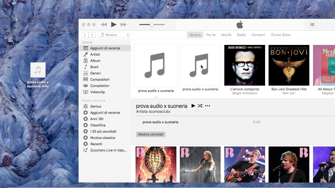Image resolution: width=335 pixels, height=188 pixels.
Task: Start playback with the main play button
Action: point(114,25)
